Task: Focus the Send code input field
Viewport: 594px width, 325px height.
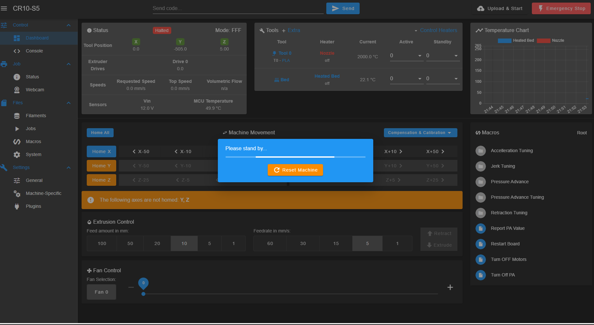Action: [x=238, y=8]
